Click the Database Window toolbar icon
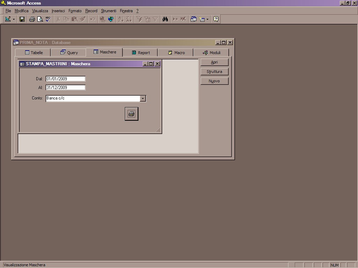Image resolution: width=358 pixels, height=268 pixels. pyautogui.click(x=194, y=19)
